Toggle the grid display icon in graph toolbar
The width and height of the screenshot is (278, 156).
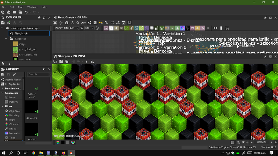click(x=129, y=23)
